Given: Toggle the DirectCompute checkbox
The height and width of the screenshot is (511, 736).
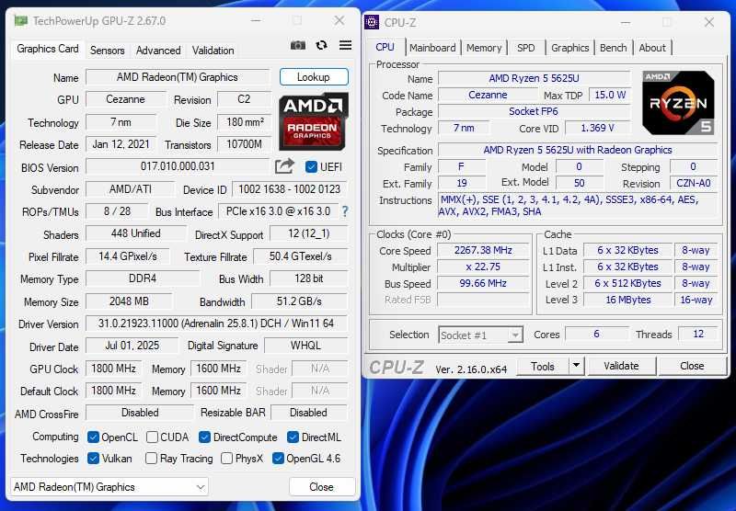Looking at the screenshot, I should pos(204,437).
